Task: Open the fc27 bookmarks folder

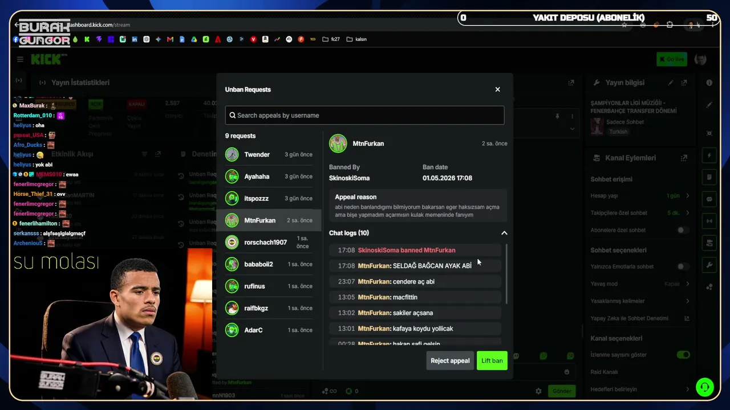Action: pyautogui.click(x=331, y=39)
